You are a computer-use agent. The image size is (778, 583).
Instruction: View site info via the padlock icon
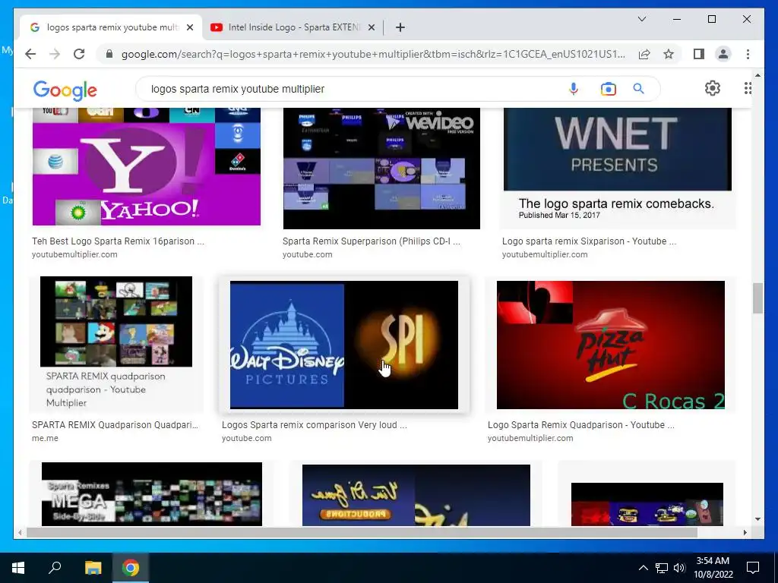pyautogui.click(x=109, y=54)
